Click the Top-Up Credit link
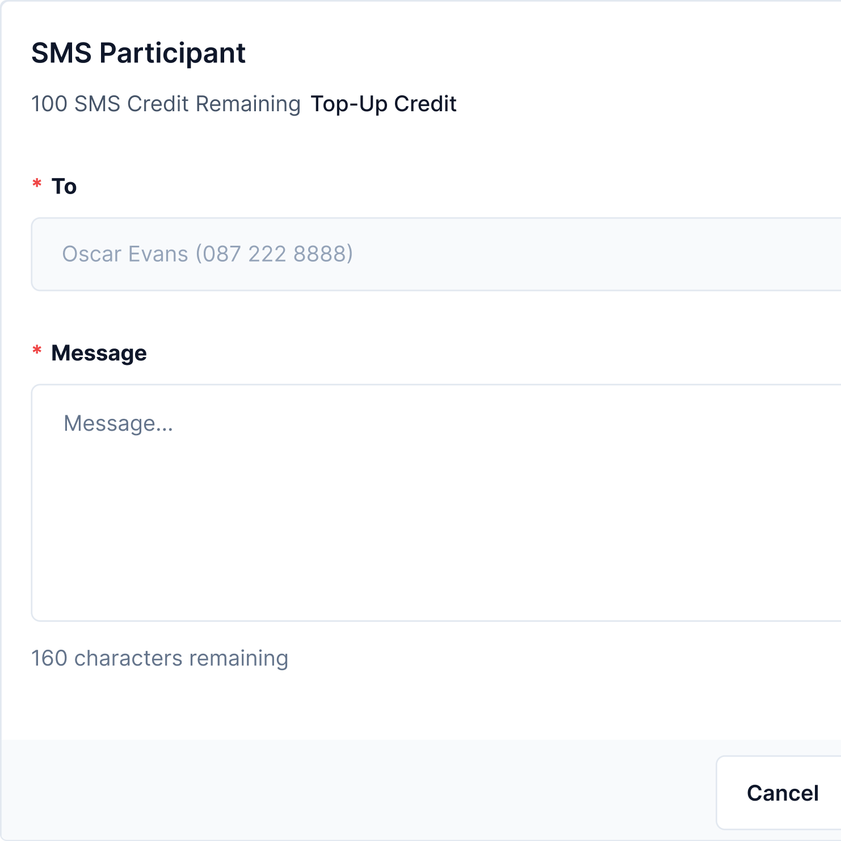 click(x=383, y=104)
